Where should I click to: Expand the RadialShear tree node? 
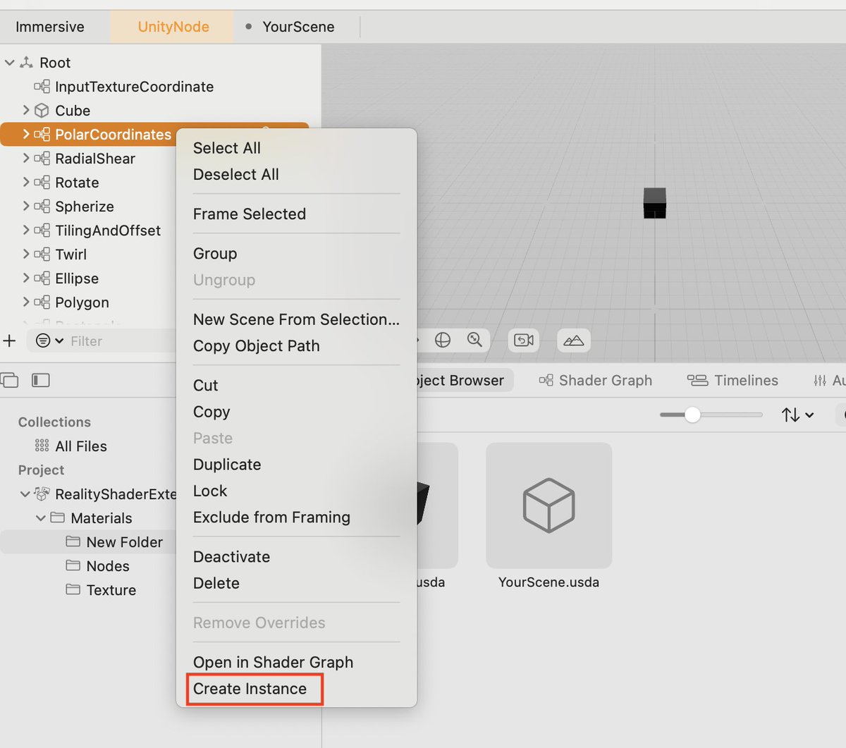coord(26,159)
